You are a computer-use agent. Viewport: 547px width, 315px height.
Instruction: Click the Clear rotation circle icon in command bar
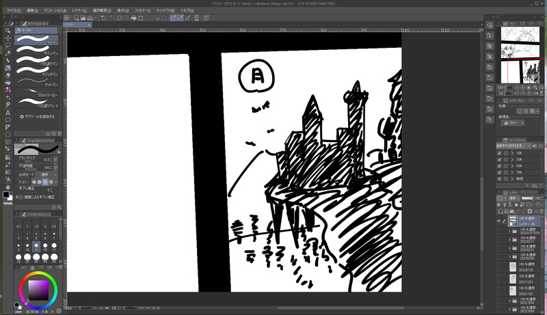click(x=120, y=17)
